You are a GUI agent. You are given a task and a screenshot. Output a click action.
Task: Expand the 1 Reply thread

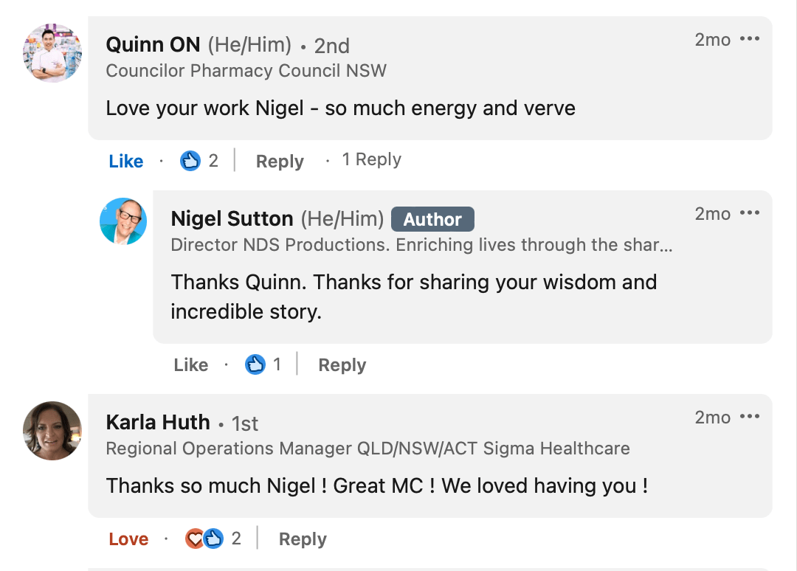tap(371, 159)
